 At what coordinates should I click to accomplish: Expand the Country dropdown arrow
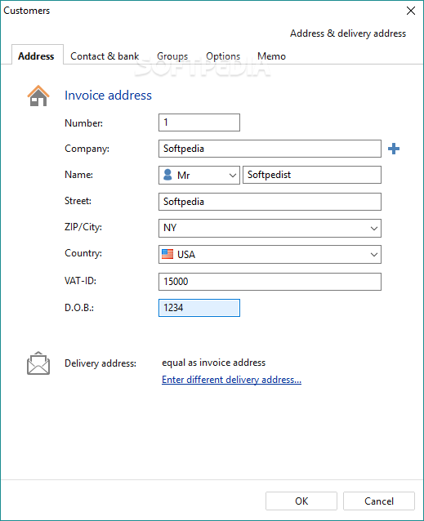[374, 255]
